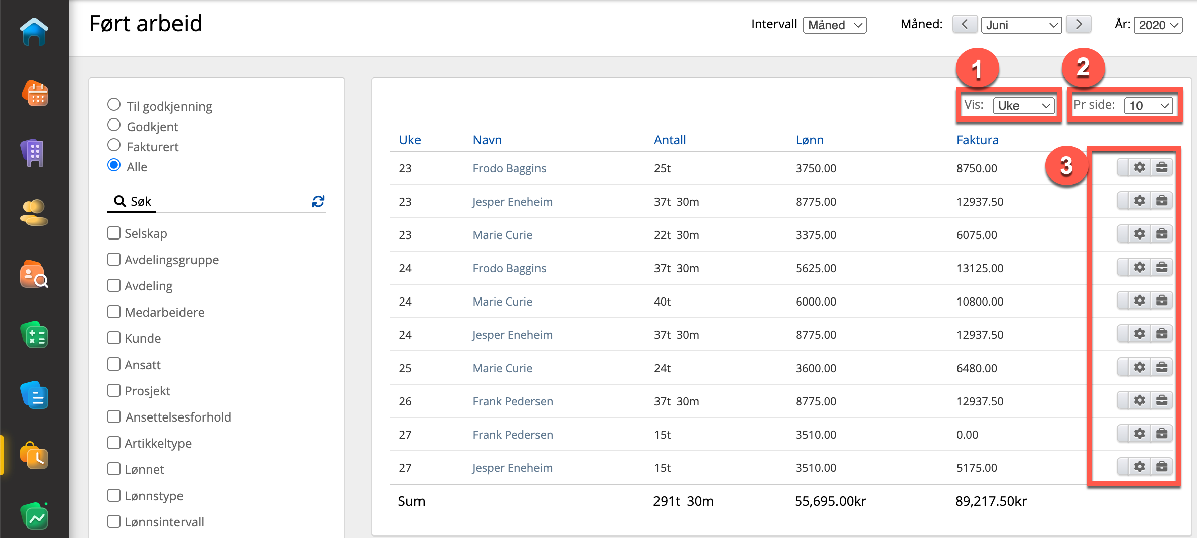Open the purple building sidebar icon
This screenshot has height=538, width=1197.
pyautogui.click(x=34, y=152)
